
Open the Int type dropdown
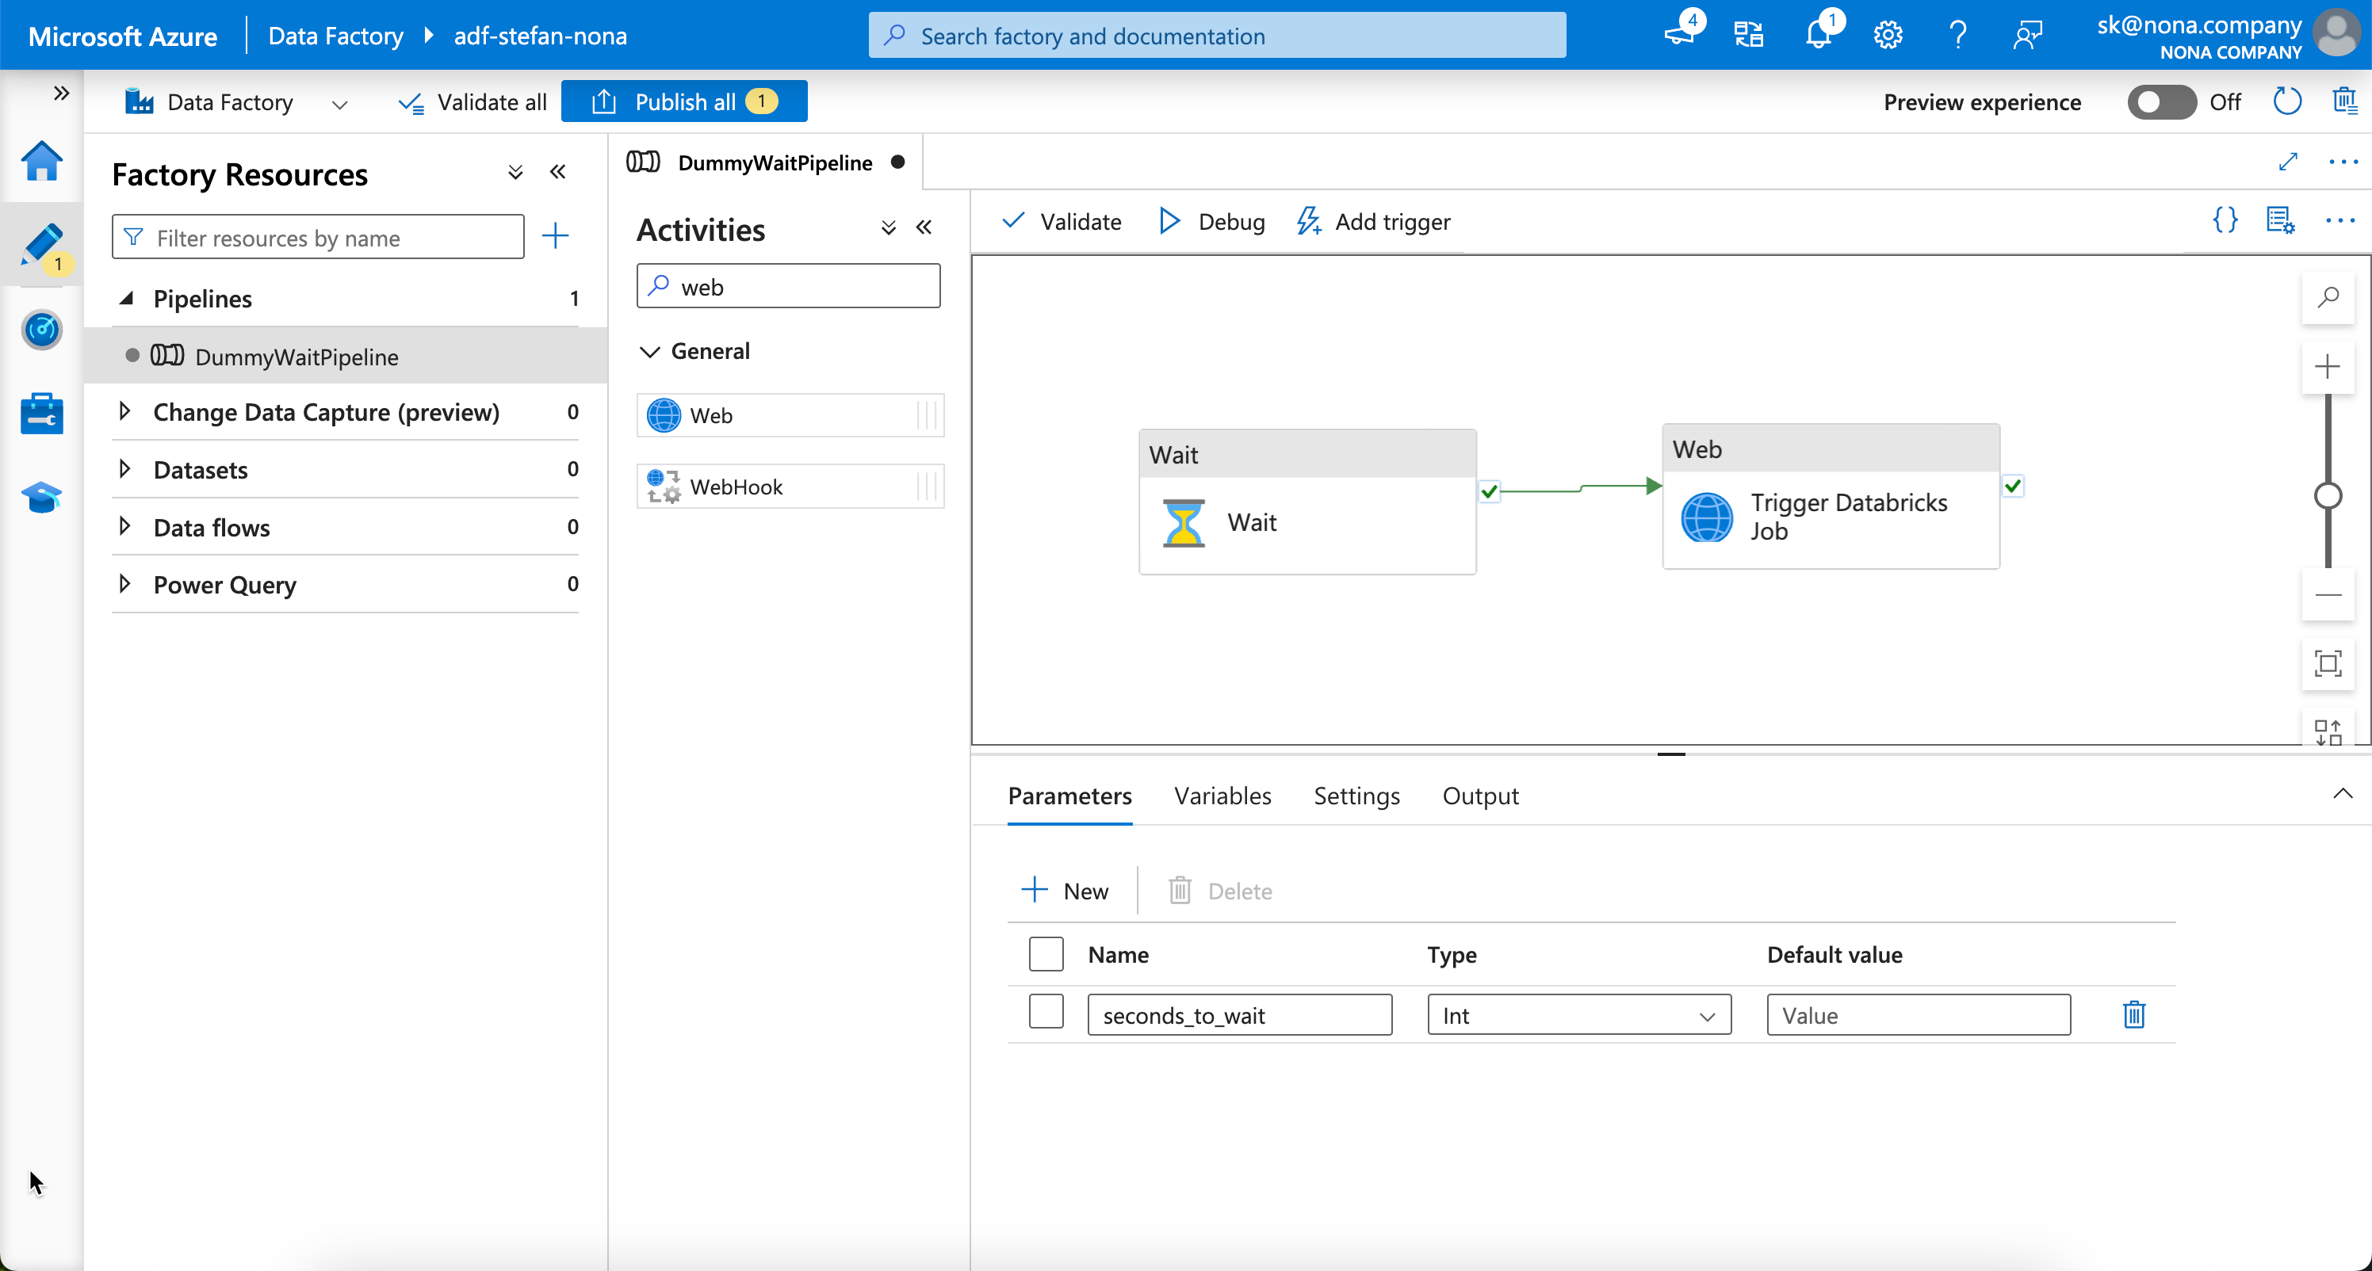coord(1578,1015)
